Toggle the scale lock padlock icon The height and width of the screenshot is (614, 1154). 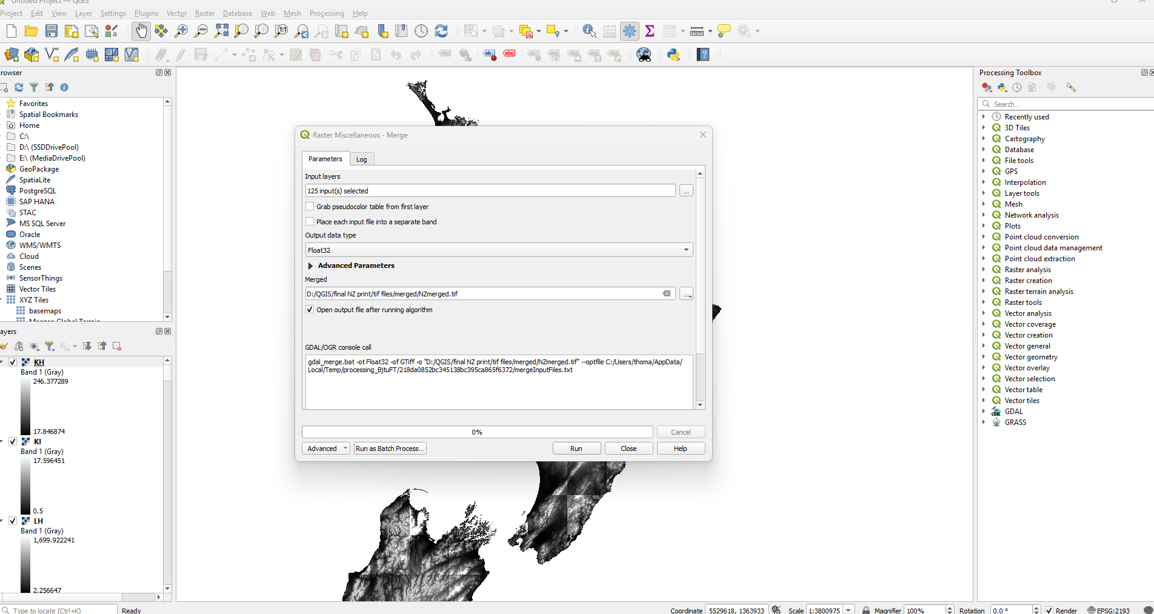click(866, 610)
